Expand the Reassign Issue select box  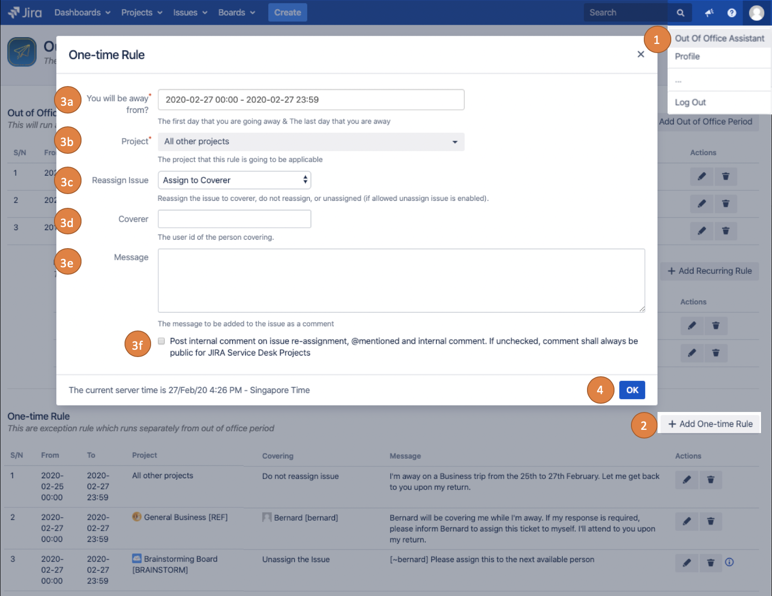click(234, 180)
